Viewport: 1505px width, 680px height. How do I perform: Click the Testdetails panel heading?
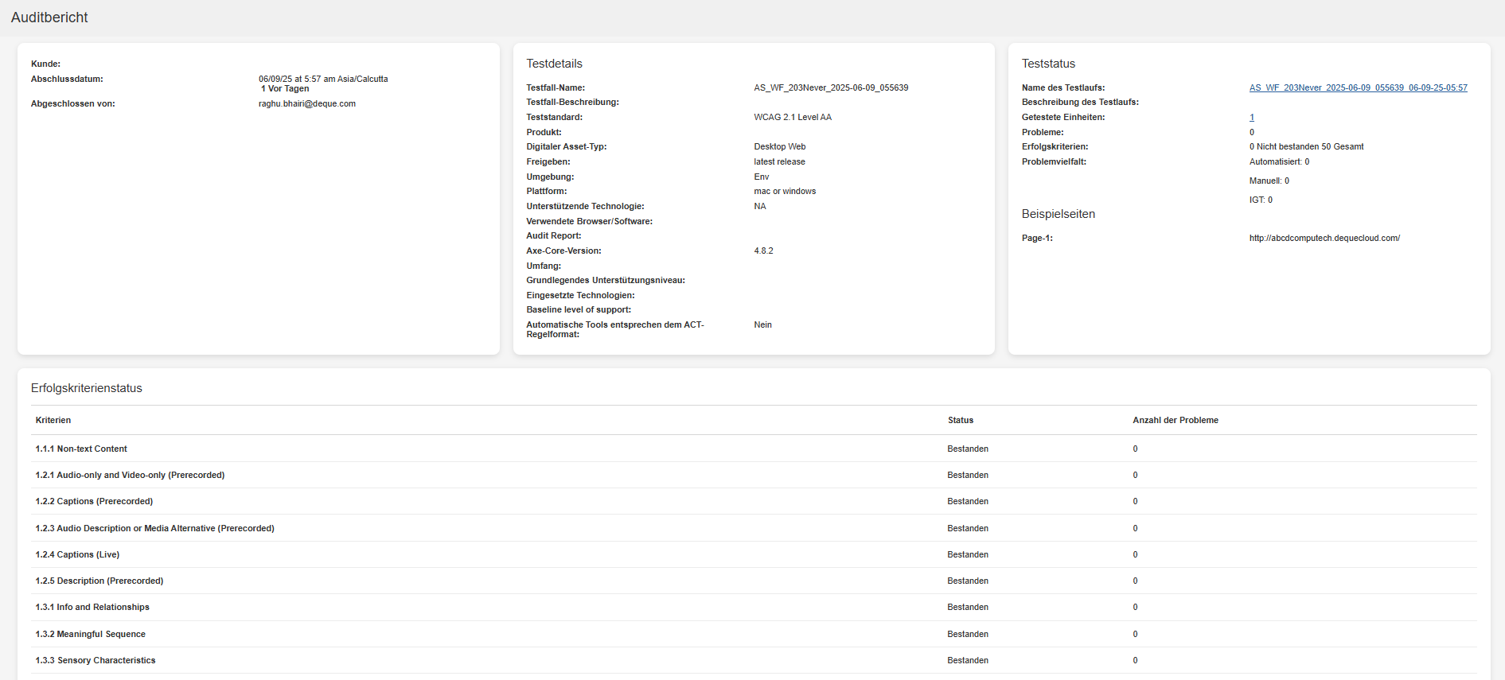[554, 64]
